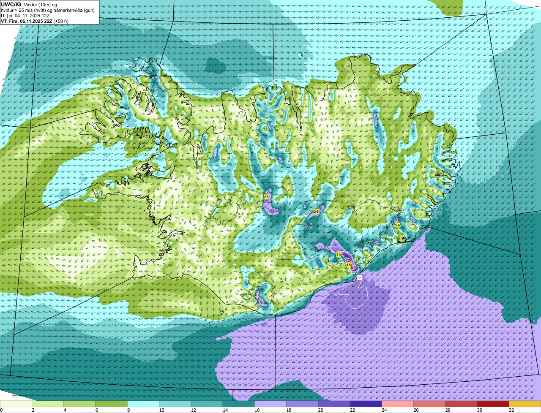This screenshot has width=541, height=413.
Task: Click the medium green 4–6 m/s legend swatch
Action: (79, 404)
